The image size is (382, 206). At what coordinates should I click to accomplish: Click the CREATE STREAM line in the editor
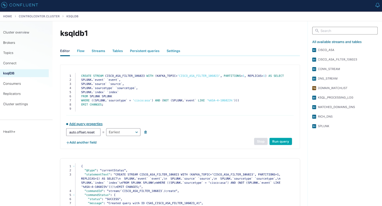[x=182, y=76]
